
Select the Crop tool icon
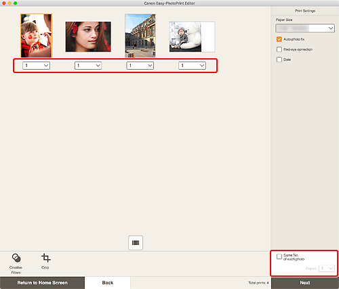point(45,258)
